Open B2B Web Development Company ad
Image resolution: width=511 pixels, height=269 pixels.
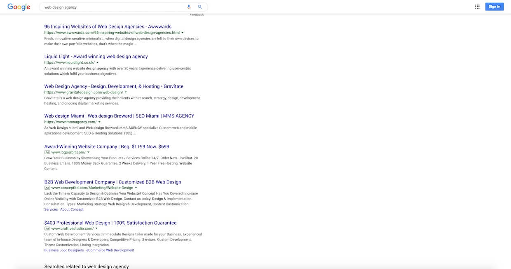click(x=113, y=182)
